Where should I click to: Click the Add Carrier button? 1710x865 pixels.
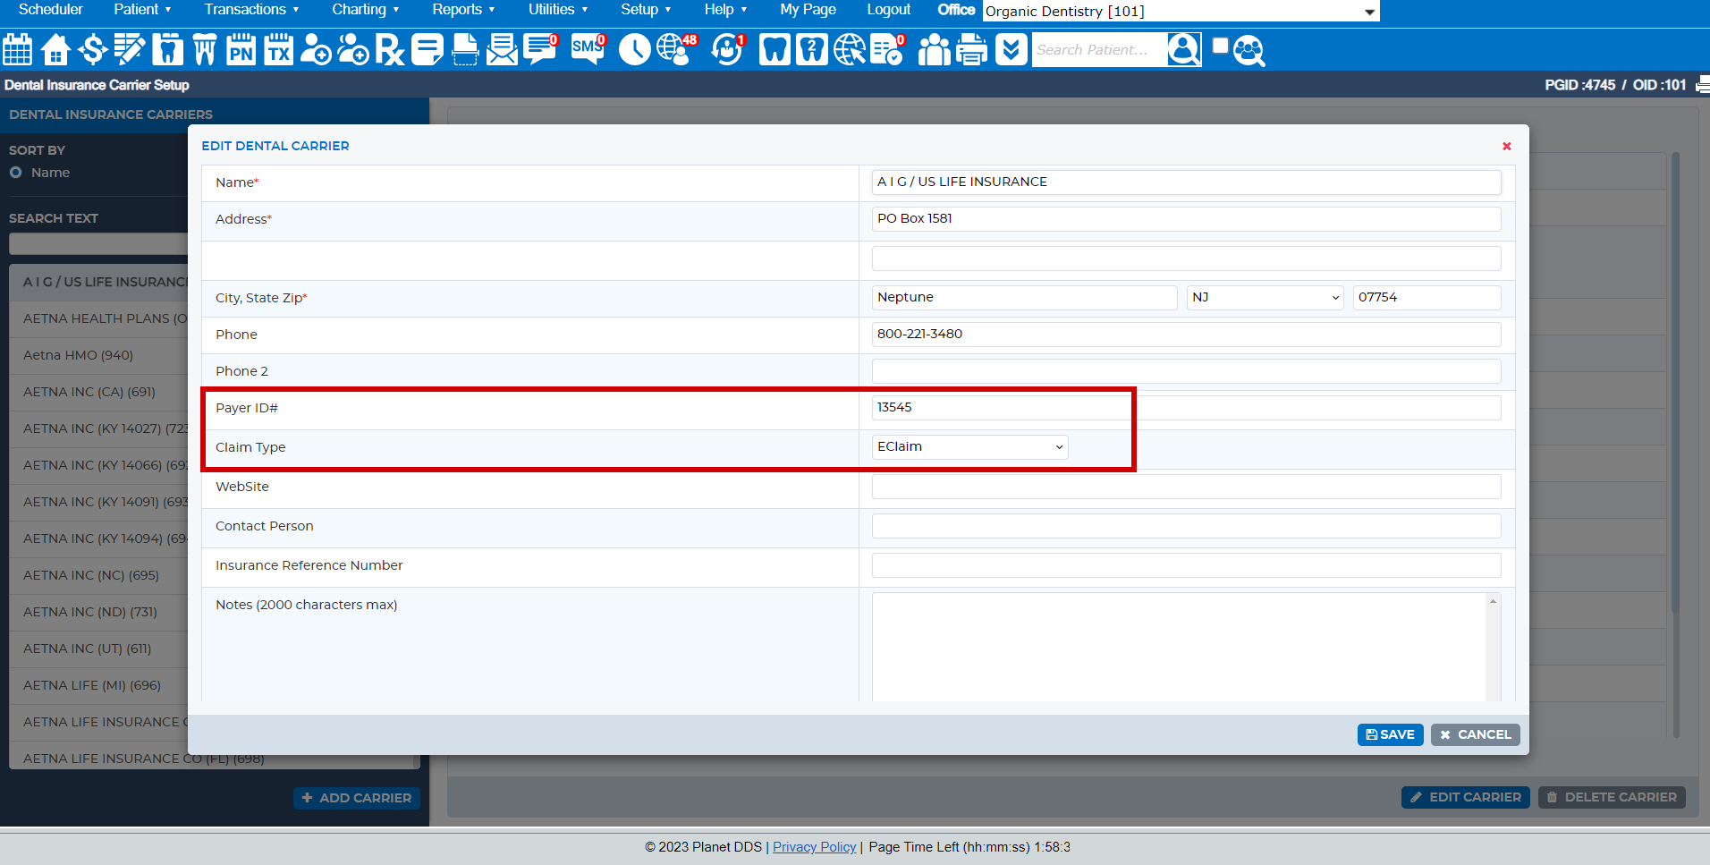tap(356, 798)
